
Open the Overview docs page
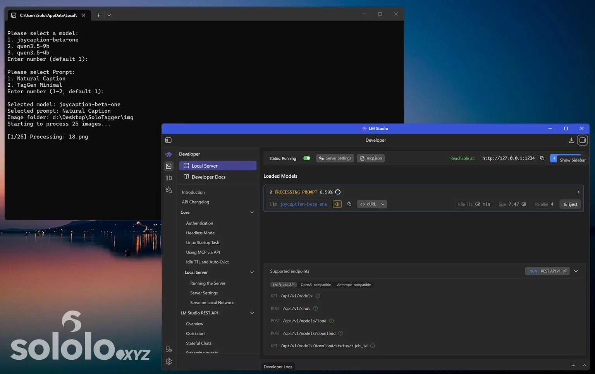point(194,324)
